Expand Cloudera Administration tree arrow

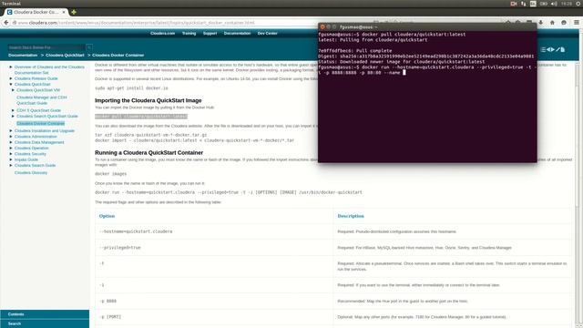point(11,137)
